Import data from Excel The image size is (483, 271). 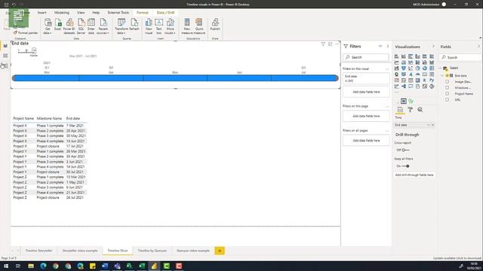click(x=57, y=25)
